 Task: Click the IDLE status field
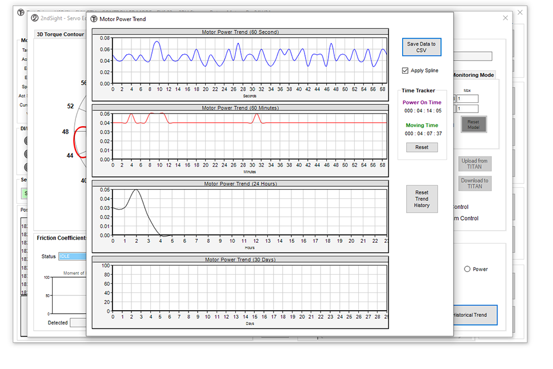pyautogui.click(x=72, y=256)
